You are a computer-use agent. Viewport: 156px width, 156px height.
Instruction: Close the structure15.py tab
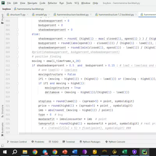coord(28,14)
